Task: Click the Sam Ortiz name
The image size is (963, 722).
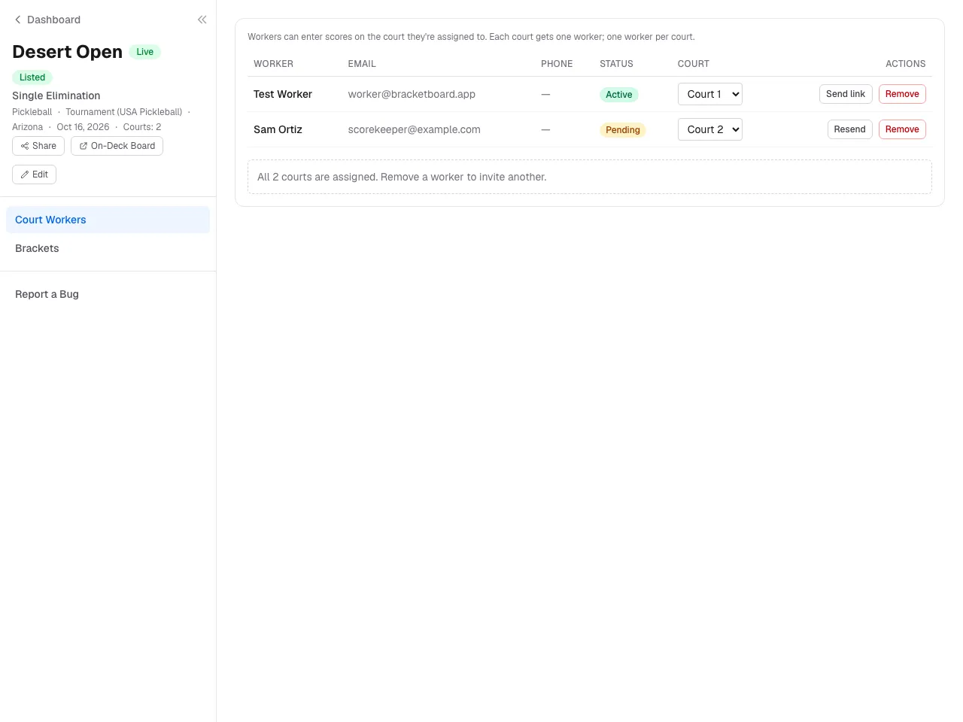Action: pyautogui.click(x=278, y=129)
